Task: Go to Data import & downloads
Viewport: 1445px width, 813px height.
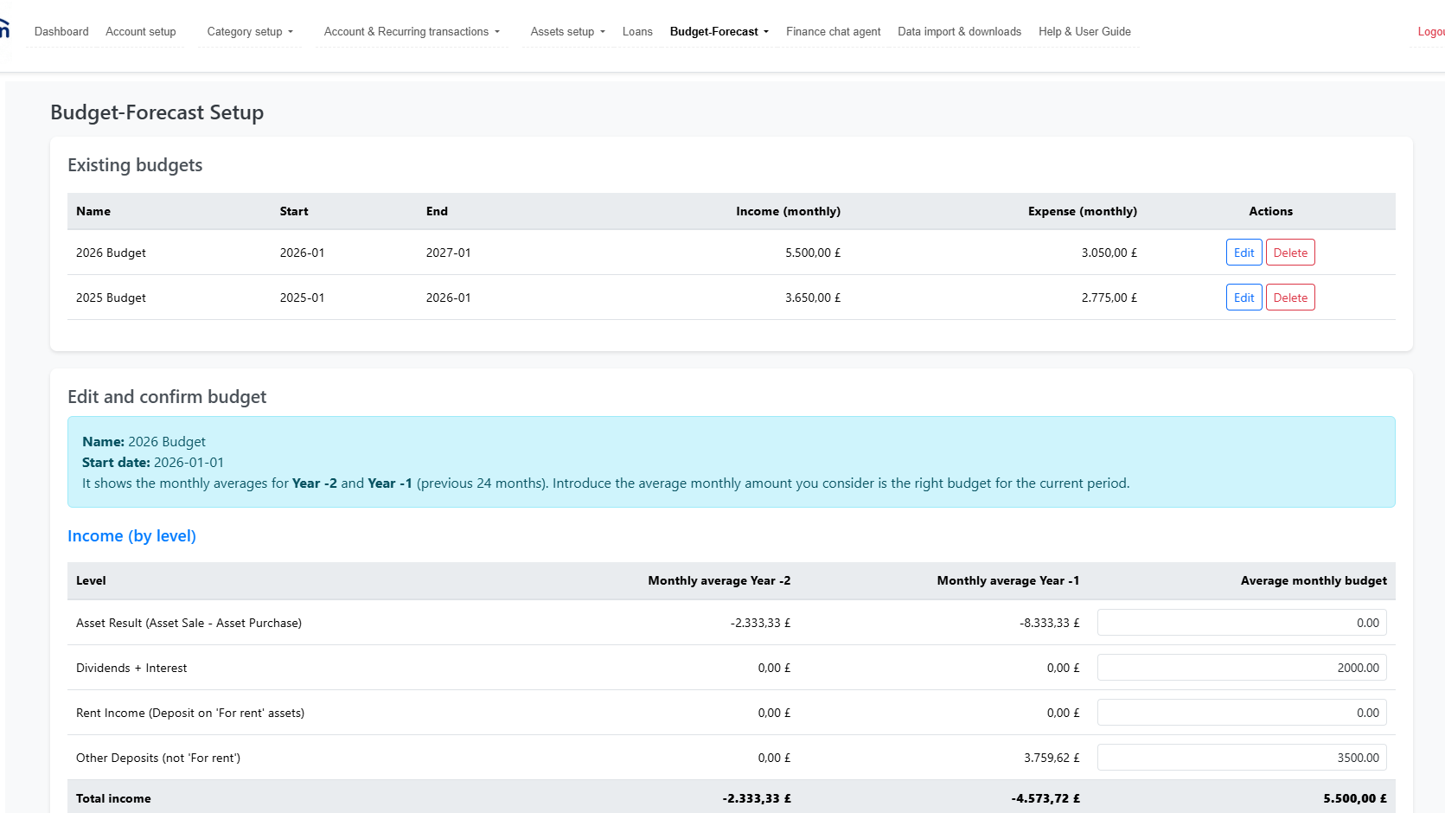Action: click(959, 31)
